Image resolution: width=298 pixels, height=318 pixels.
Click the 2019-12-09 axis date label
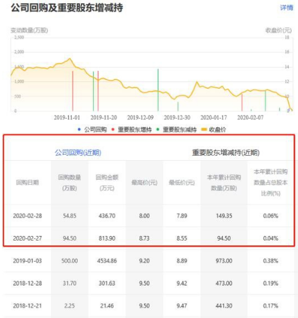tap(141, 117)
